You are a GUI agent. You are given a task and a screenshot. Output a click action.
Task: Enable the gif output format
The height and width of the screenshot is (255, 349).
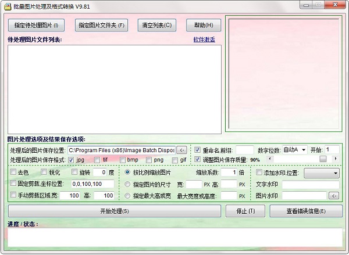(175, 160)
